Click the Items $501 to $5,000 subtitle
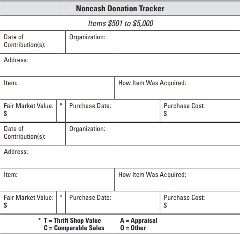This screenshot has width=242, height=234. [120, 23]
